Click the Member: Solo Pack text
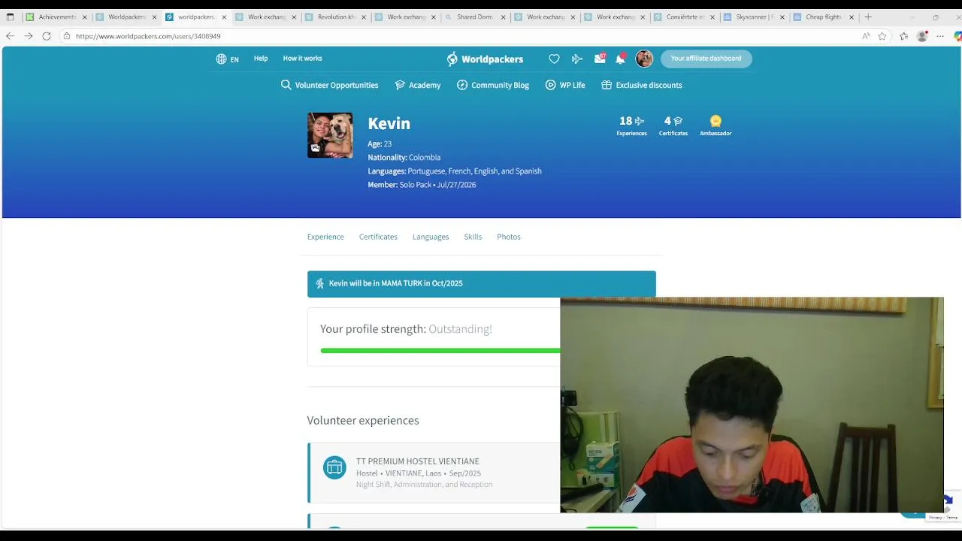The height and width of the screenshot is (541, 962). [x=422, y=185]
